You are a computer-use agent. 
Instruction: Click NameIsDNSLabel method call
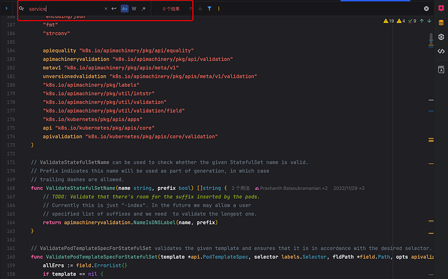tap(155, 222)
